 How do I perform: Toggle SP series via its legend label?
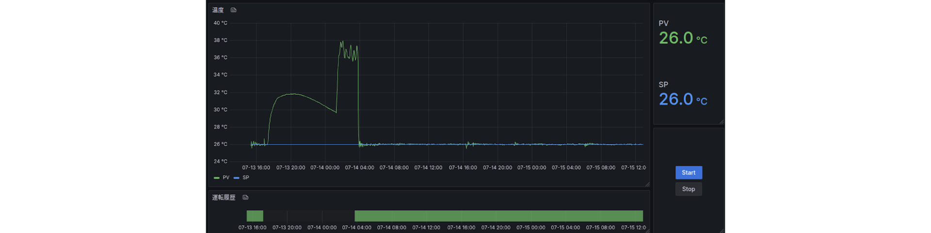[246, 178]
